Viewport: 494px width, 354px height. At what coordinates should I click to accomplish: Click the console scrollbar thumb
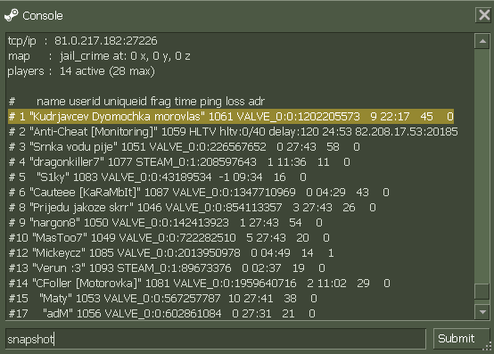tap(482, 292)
